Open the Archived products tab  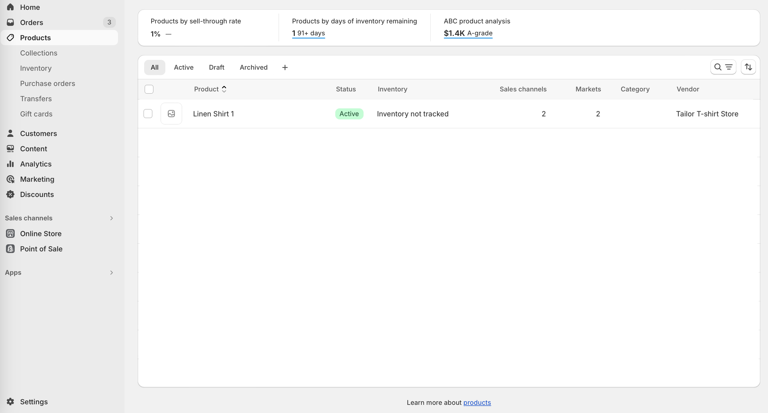tap(253, 67)
